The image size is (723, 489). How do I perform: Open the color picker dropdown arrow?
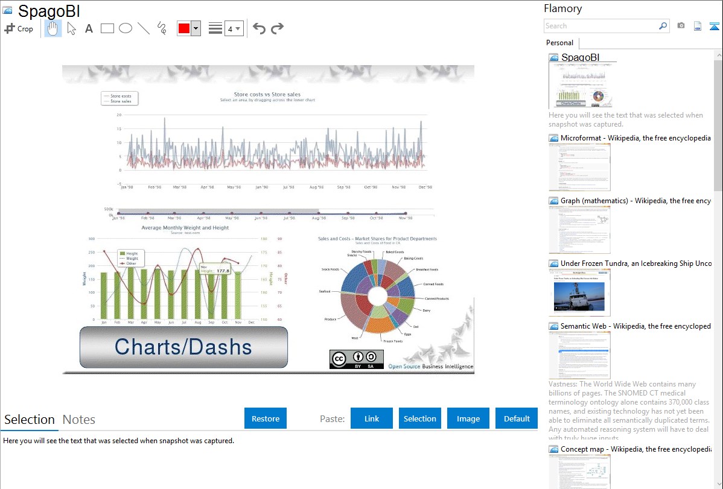[x=196, y=28]
